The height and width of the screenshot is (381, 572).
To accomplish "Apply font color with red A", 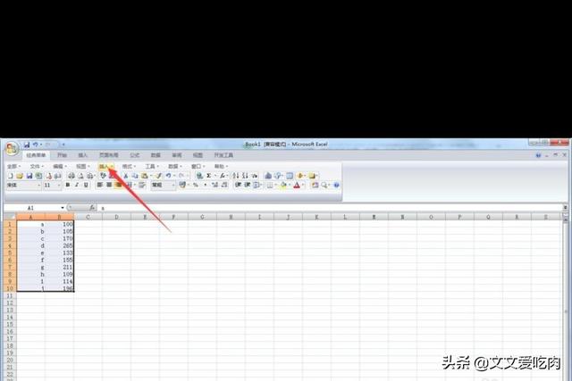I will pos(297,185).
